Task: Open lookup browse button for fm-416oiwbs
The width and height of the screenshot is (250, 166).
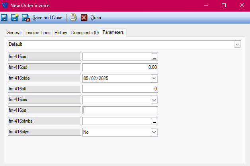Action: 154,121
